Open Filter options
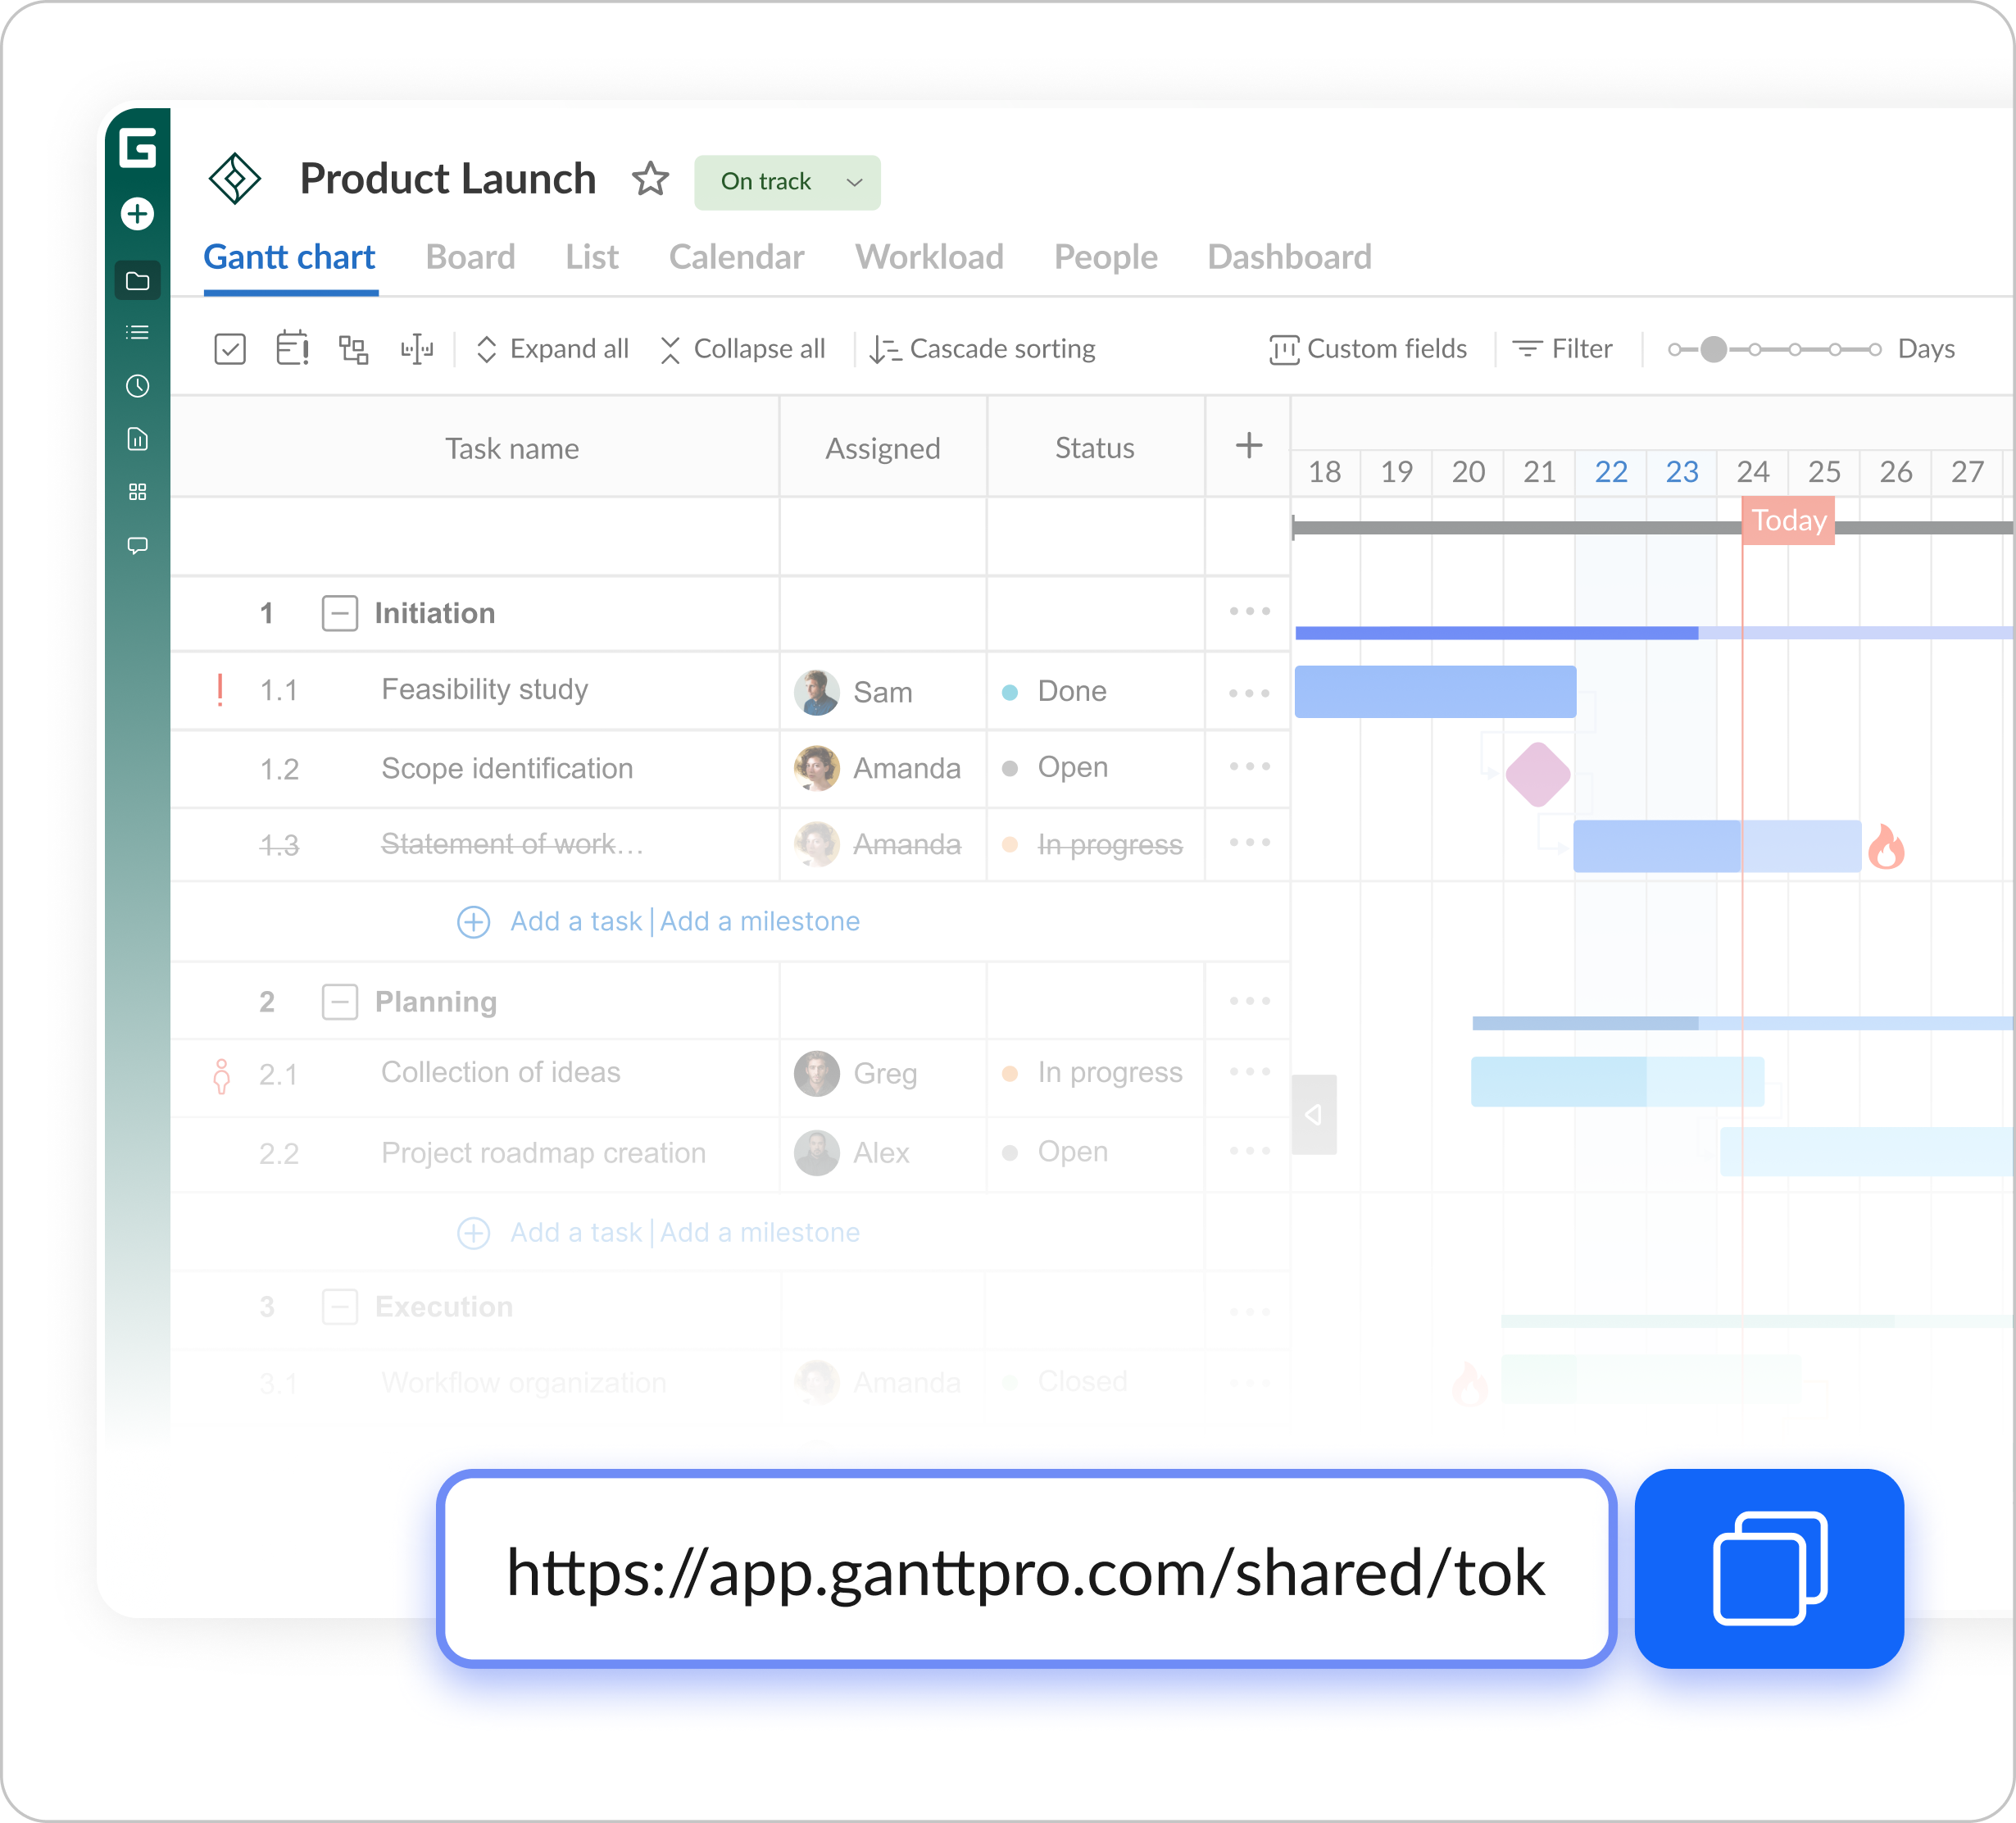Viewport: 2016px width, 1823px height. [x=1563, y=349]
